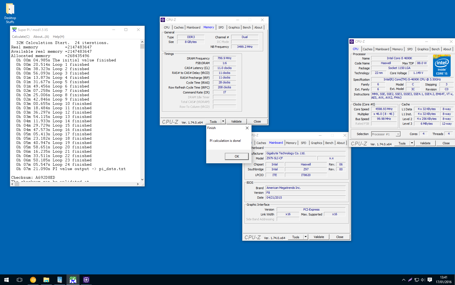
Task: Click Tools button in Mainboard CPU-Z window
Action: pyautogui.click(x=296, y=237)
